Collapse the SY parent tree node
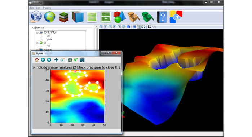Screen dimensions: 252x137 37,43
